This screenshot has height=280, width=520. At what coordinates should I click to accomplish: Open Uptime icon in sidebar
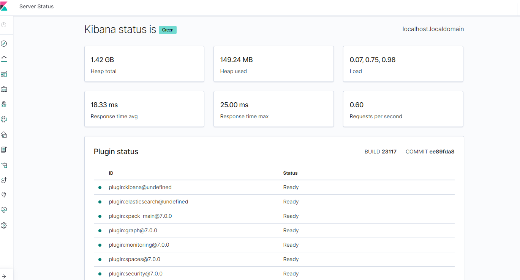tap(4, 180)
